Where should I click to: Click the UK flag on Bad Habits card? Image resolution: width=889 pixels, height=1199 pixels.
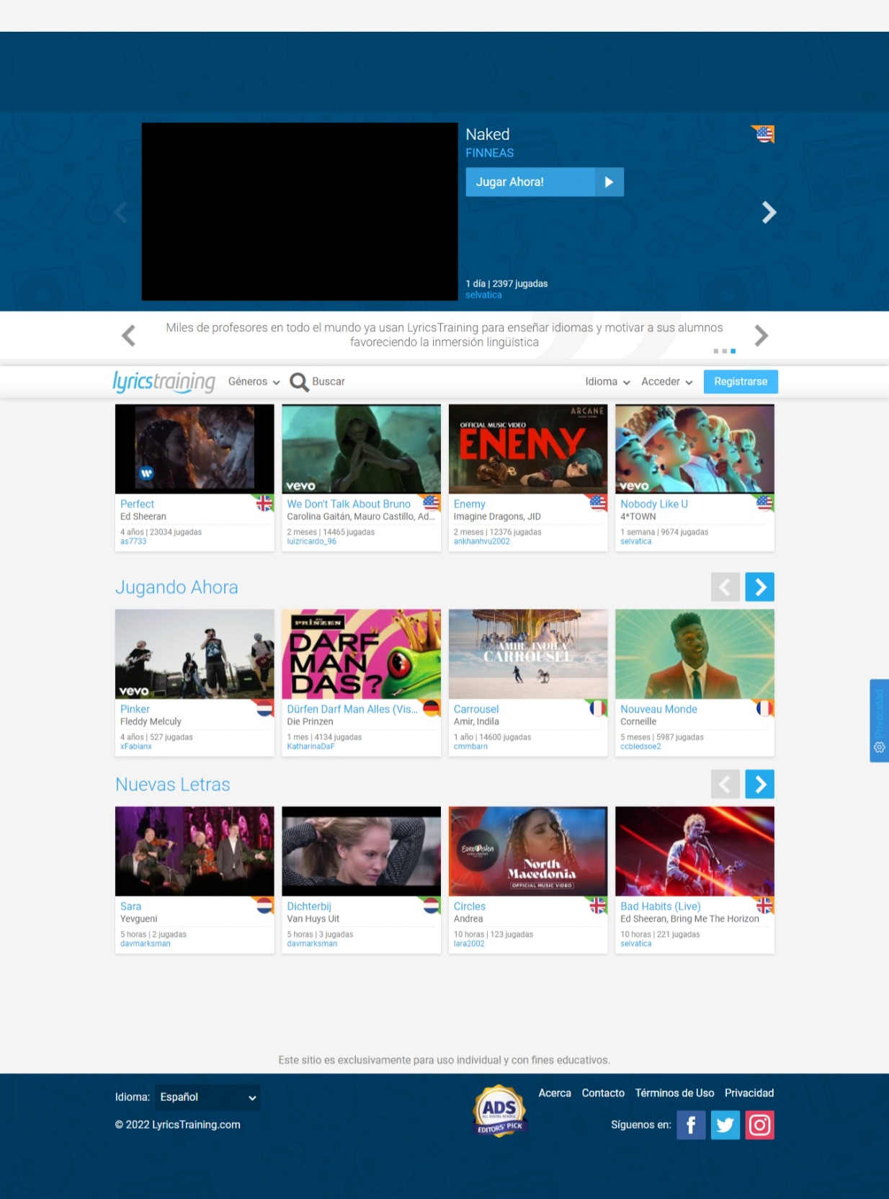[764, 906]
